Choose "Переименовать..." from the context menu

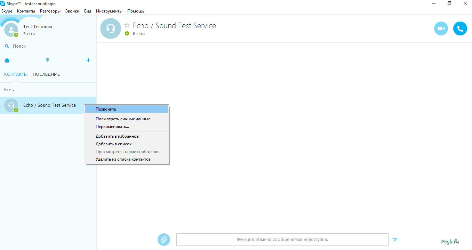point(112,127)
